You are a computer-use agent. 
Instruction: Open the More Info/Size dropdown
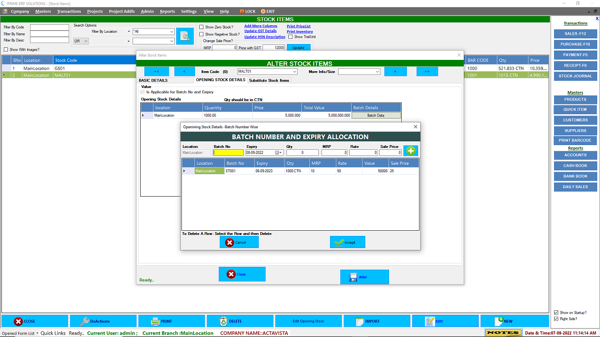click(x=377, y=72)
